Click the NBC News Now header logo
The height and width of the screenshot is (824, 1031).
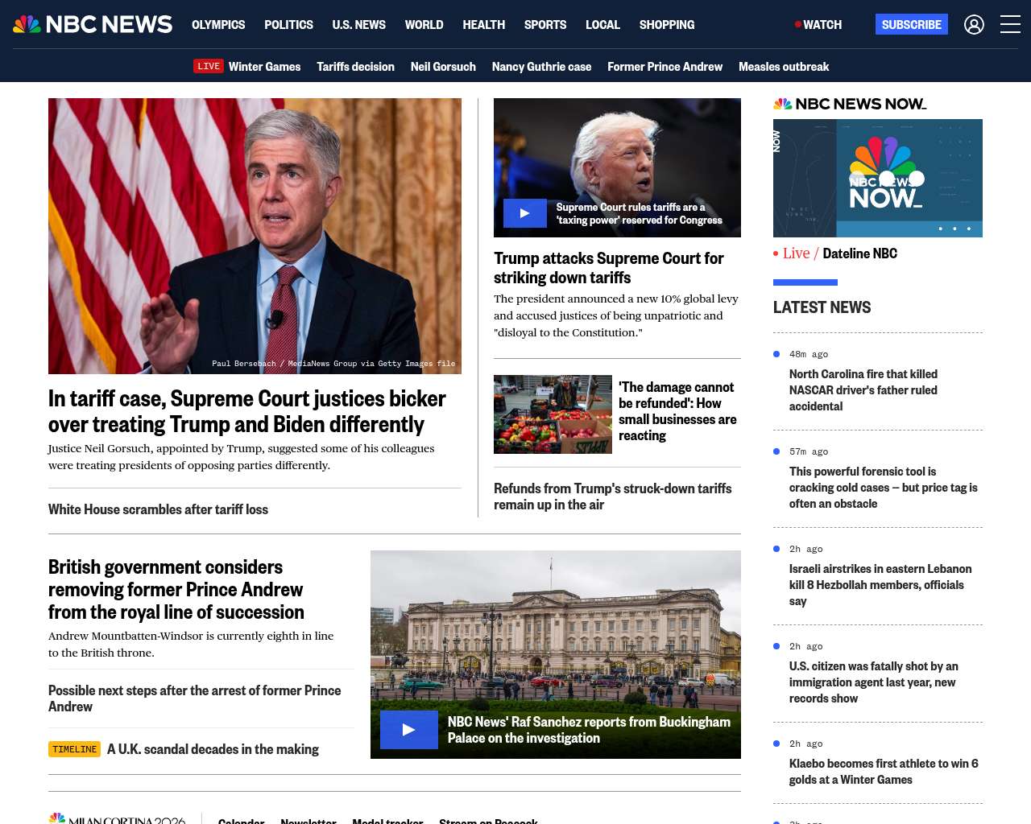[x=849, y=104]
